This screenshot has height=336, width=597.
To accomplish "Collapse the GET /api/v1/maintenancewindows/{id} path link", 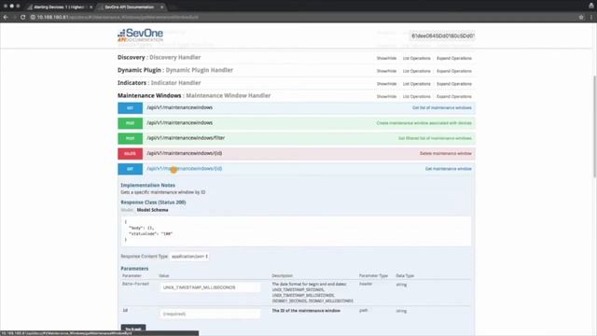I will tap(185, 169).
